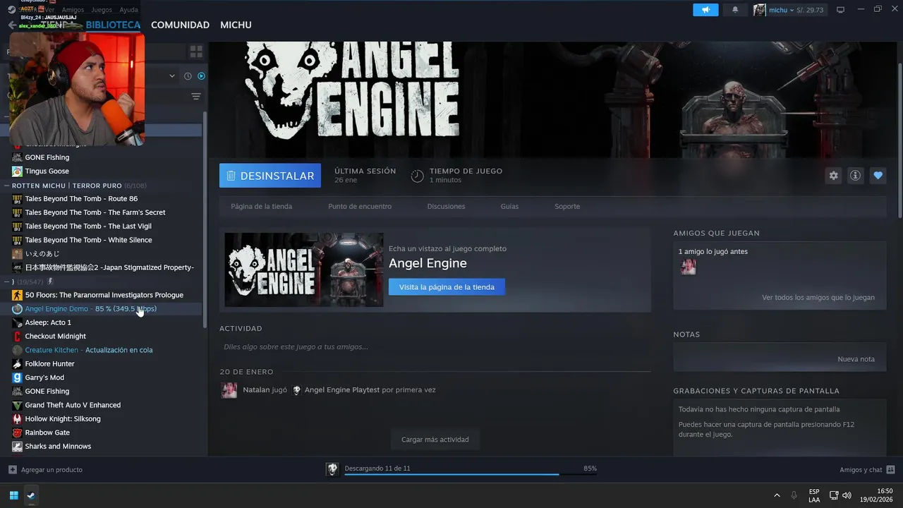Screen dimensions: 903x508
Task: Click the Asleep: Acto 1 game icon
Action: pos(17,322)
